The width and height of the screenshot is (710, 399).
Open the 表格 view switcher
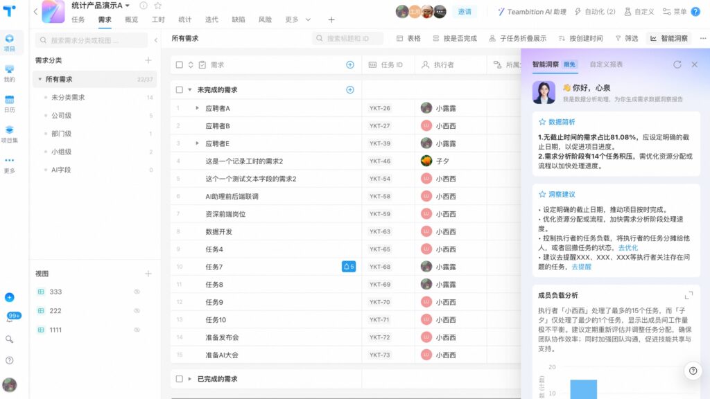pyautogui.click(x=408, y=39)
